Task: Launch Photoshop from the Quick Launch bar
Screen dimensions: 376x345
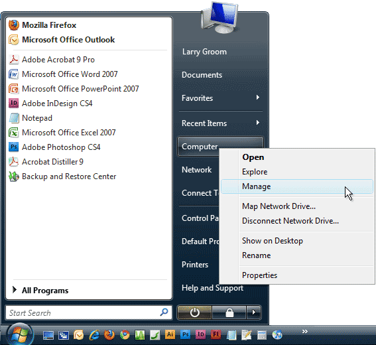Action: pos(185,334)
